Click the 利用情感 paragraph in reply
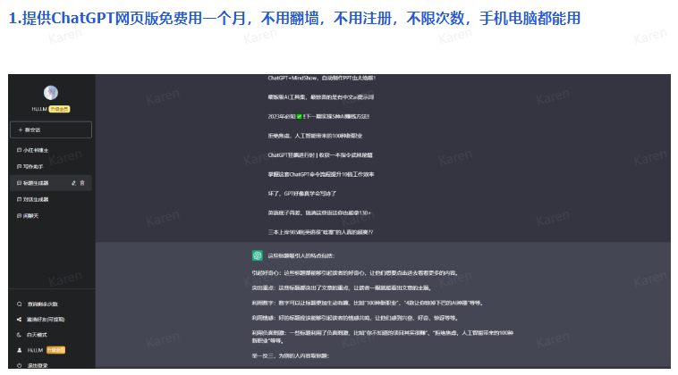 click(x=355, y=318)
